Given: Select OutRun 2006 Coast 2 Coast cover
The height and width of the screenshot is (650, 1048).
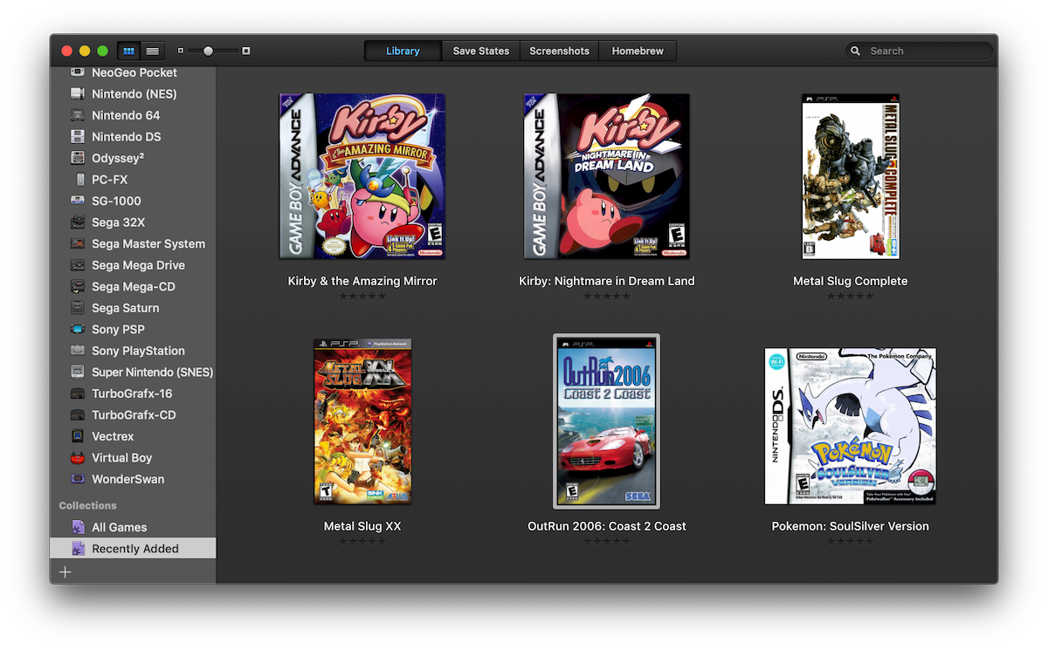Looking at the screenshot, I should coord(607,421).
